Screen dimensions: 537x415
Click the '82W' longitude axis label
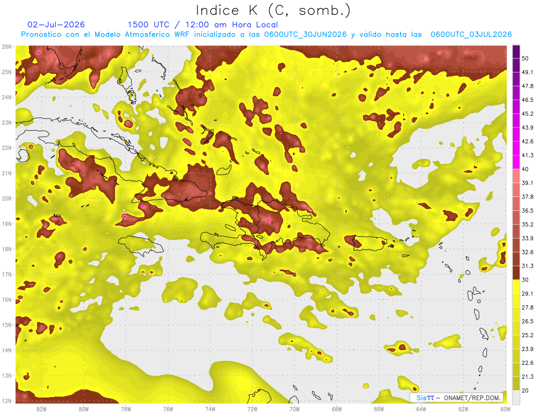42,409
